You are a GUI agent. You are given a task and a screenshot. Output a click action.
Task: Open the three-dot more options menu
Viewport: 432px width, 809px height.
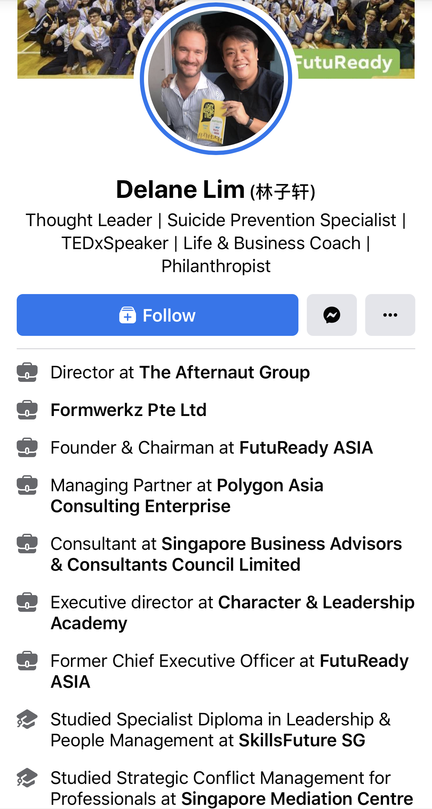click(390, 315)
